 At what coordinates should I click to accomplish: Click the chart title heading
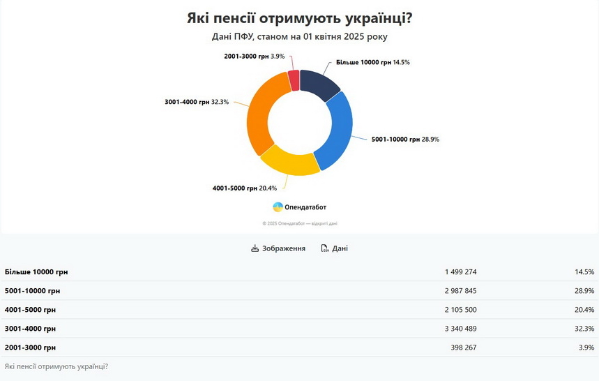tap(299, 18)
